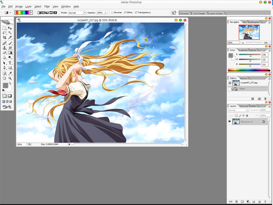The image size is (273, 205).
Task: Select the Notes tool
Action: pyautogui.click(x=4, y=73)
